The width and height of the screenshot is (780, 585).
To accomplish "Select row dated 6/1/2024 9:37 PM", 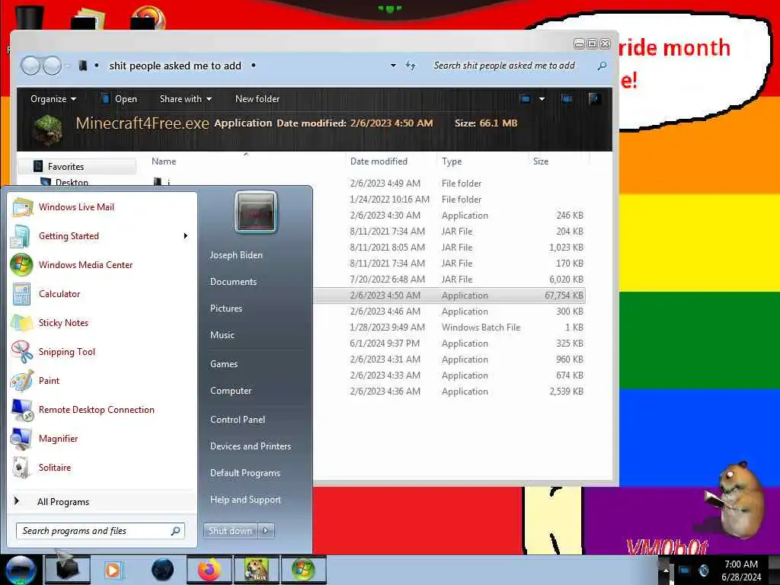I will coord(449,344).
